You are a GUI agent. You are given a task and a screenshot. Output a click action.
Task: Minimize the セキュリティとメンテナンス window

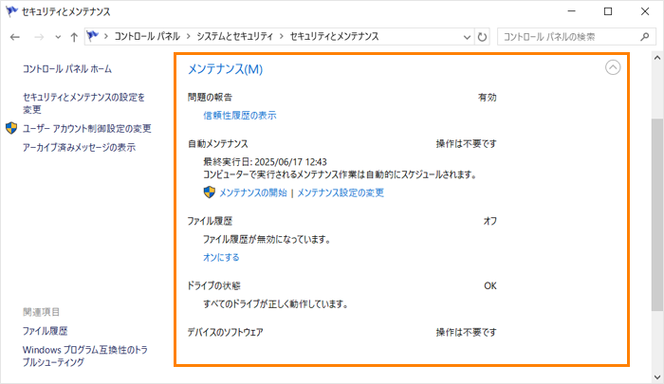click(572, 11)
